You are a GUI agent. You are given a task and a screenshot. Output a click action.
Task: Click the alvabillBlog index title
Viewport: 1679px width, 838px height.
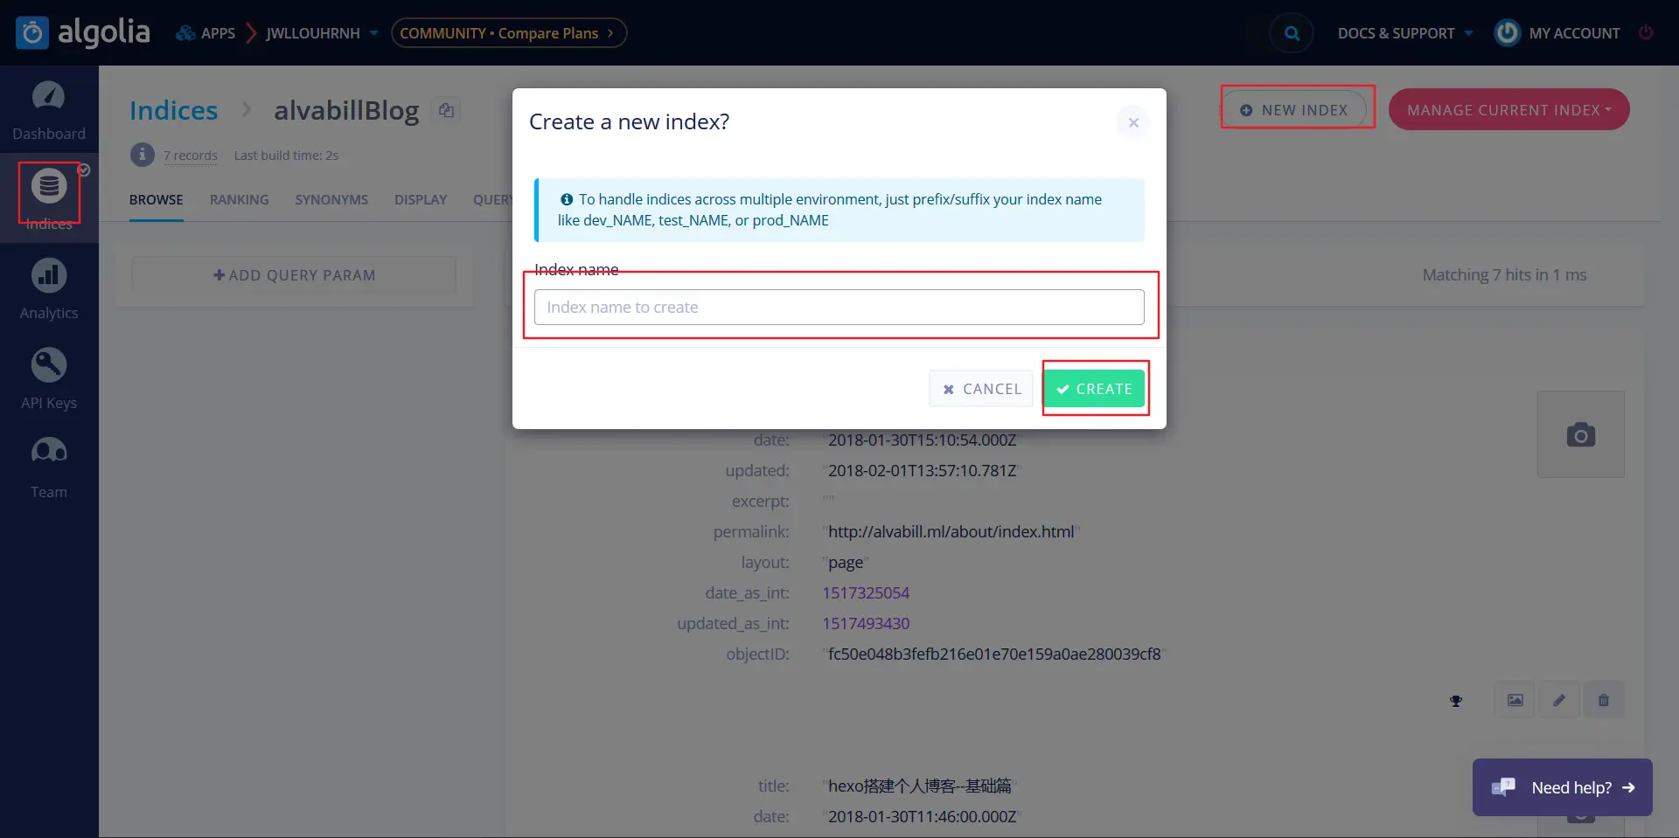(x=346, y=111)
